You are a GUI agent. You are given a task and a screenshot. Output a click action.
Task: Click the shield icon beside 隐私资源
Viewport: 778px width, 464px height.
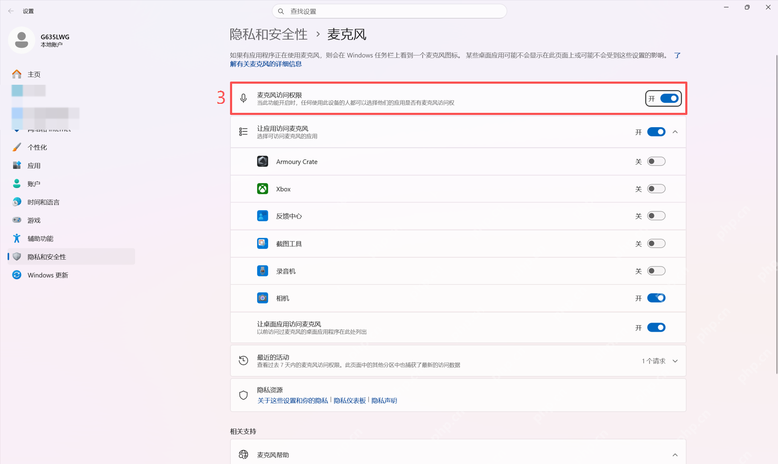(x=243, y=395)
